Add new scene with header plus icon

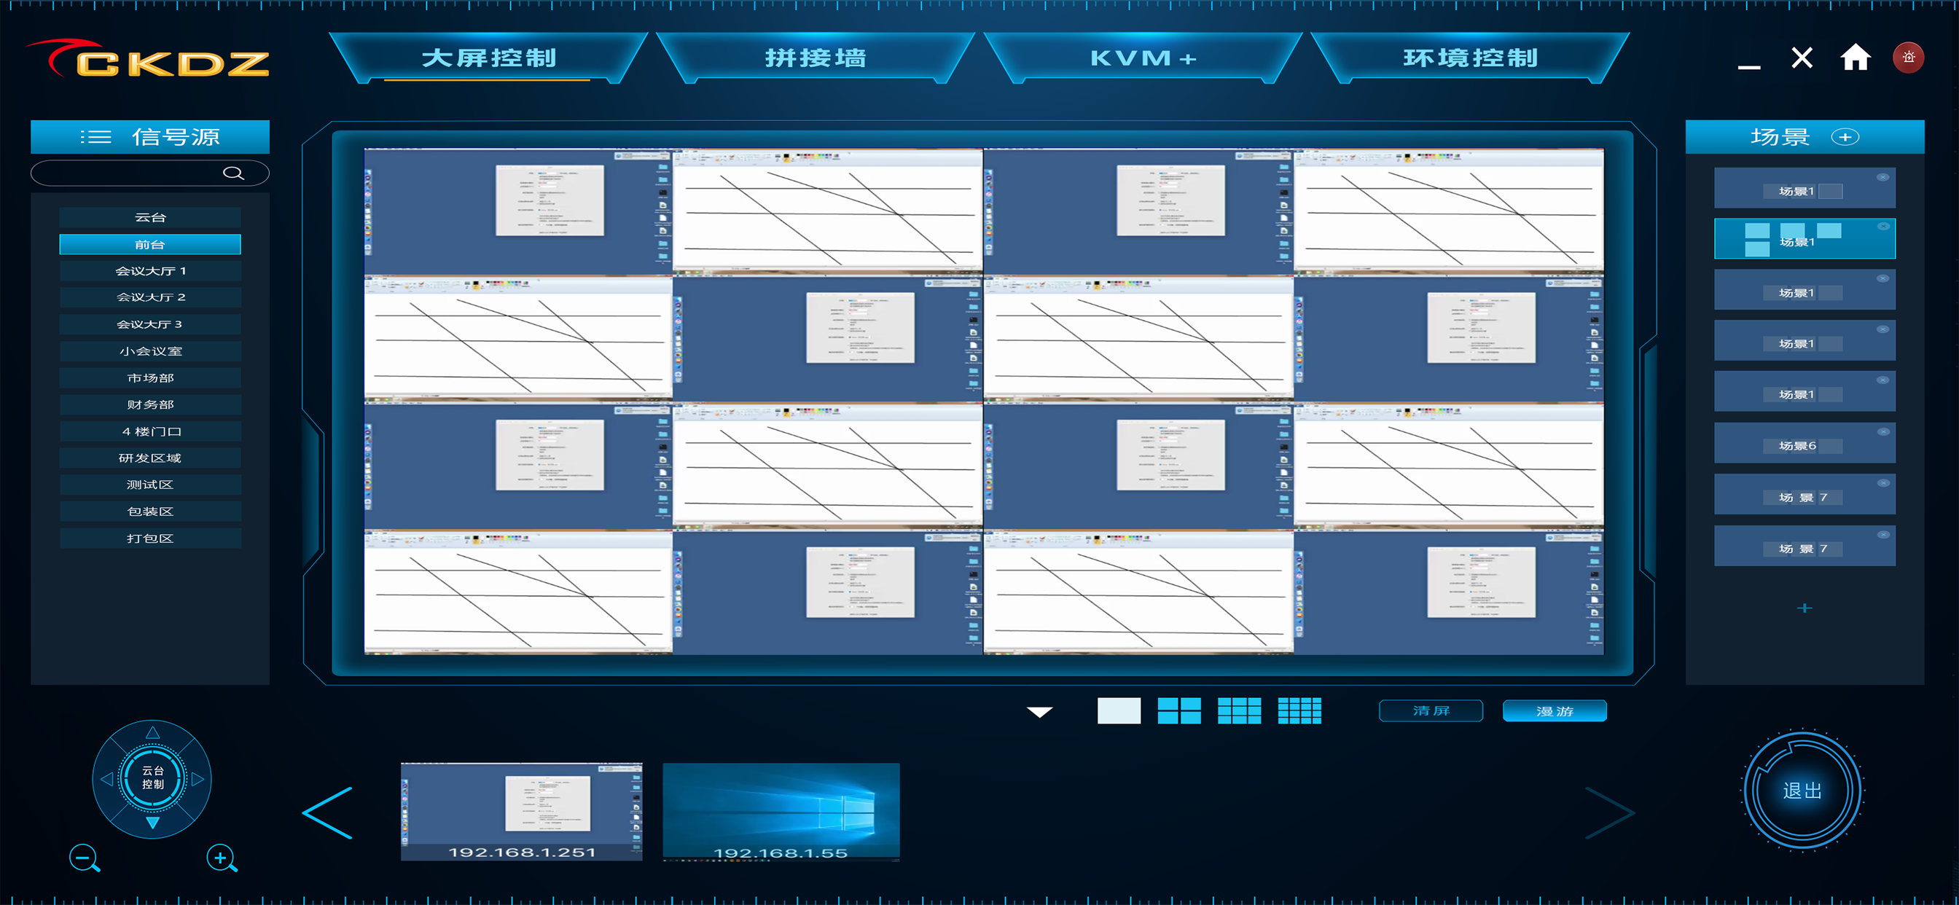tap(1844, 137)
